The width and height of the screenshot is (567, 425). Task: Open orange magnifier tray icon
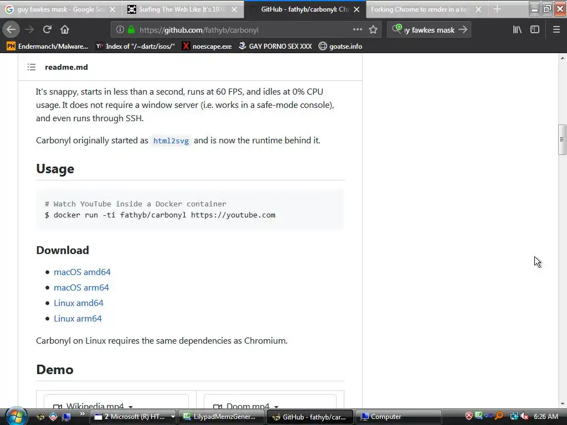tap(499, 416)
